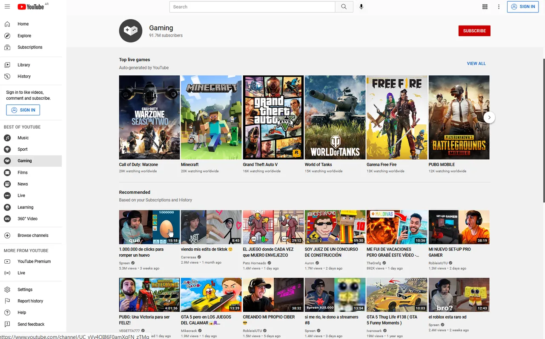
Task: Click the Browse channels plus icon
Action: pos(7,236)
